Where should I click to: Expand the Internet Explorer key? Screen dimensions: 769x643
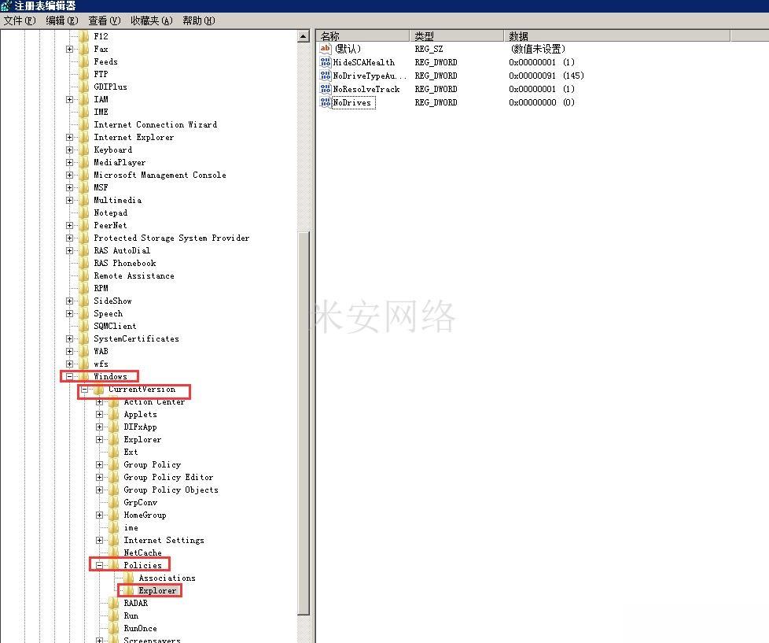click(x=70, y=137)
